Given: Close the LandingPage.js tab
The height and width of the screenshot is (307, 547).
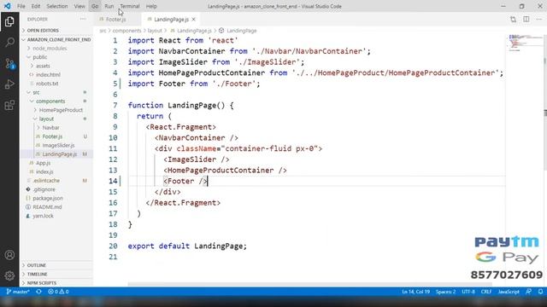Looking at the screenshot, I should (194, 20).
